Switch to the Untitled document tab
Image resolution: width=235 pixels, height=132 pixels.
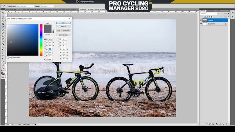coord(92,10)
